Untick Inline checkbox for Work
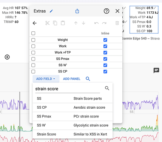This screenshot has width=162, height=142. (x=105, y=46)
